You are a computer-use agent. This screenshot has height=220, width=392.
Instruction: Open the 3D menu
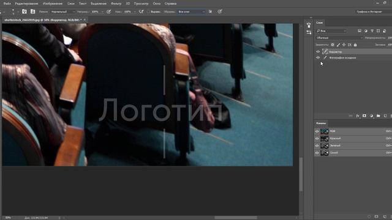pos(128,4)
